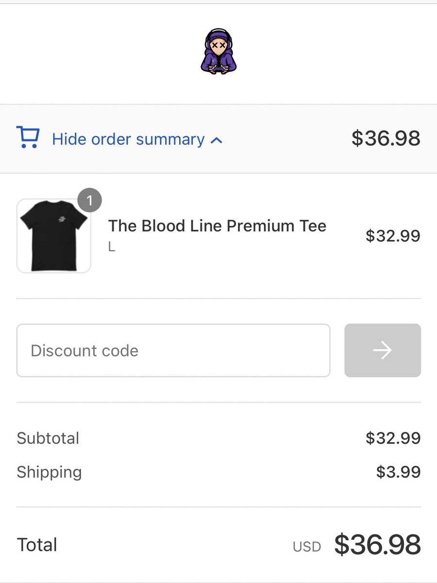Click the white arrow icon beside discount field
Viewport: 437px width, 583px height.
click(383, 350)
